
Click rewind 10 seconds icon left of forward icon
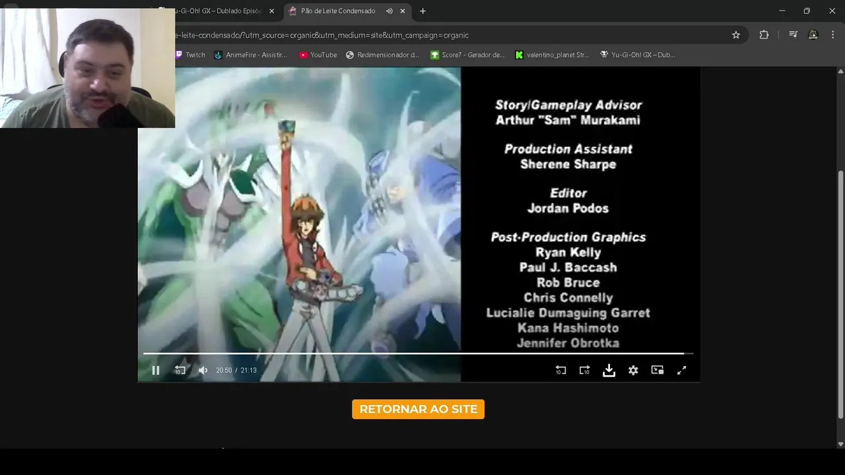tap(560, 370)
